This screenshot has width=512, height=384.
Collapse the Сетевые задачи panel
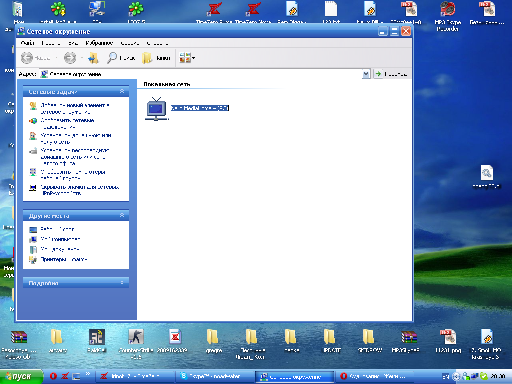point(122,92)
